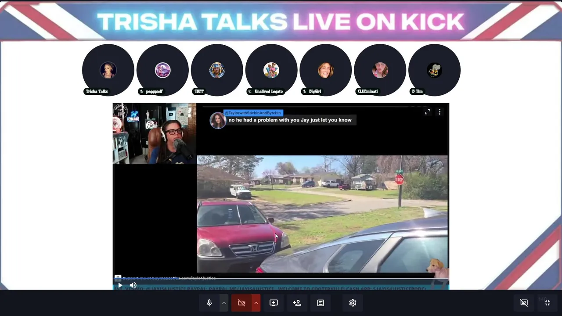The image size is (562, 316).
Task: Expand the shared video to fullscreen
Action: click(428, 112)
